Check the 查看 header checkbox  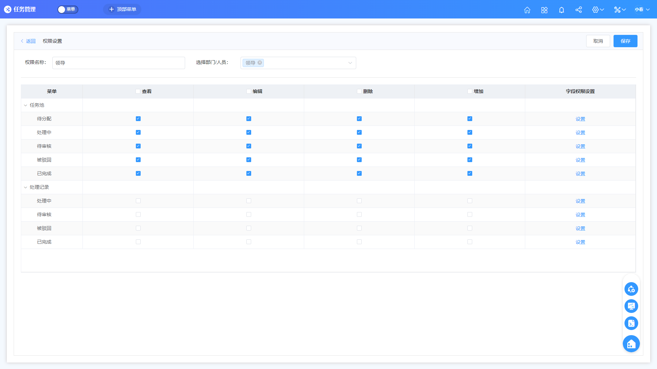[x=138, y=91]
